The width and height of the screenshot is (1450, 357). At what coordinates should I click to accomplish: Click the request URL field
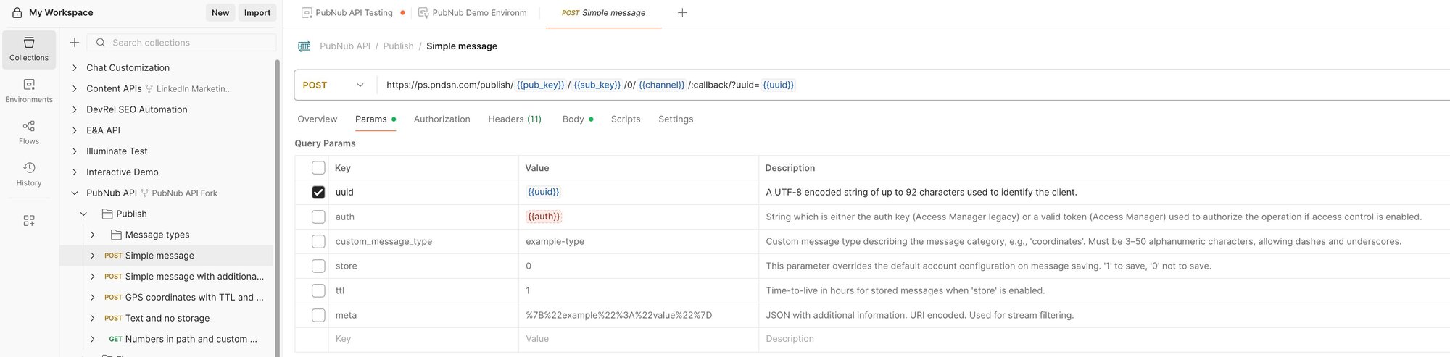913,85
